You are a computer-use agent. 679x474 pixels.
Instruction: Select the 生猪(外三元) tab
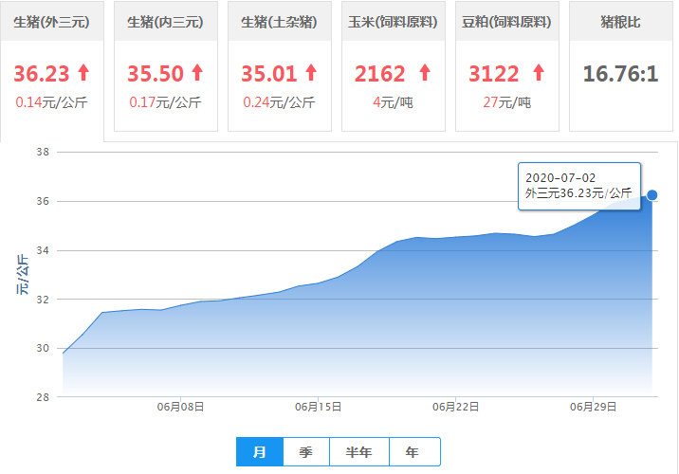tap(51, 21)
